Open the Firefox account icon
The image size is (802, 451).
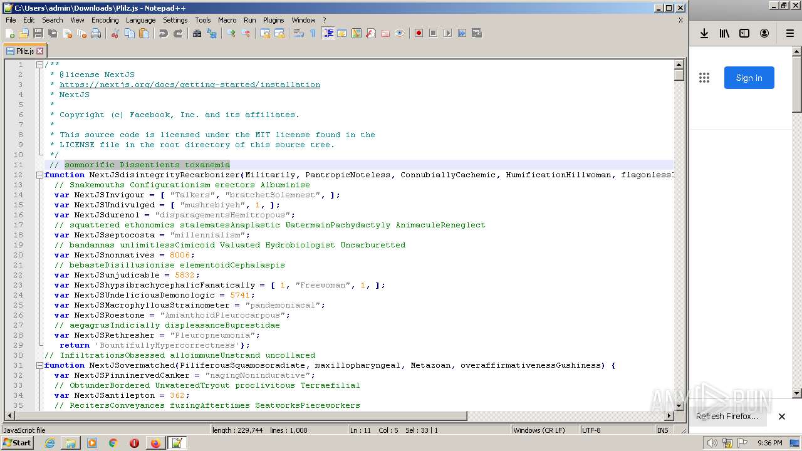[x=764, y=33]
